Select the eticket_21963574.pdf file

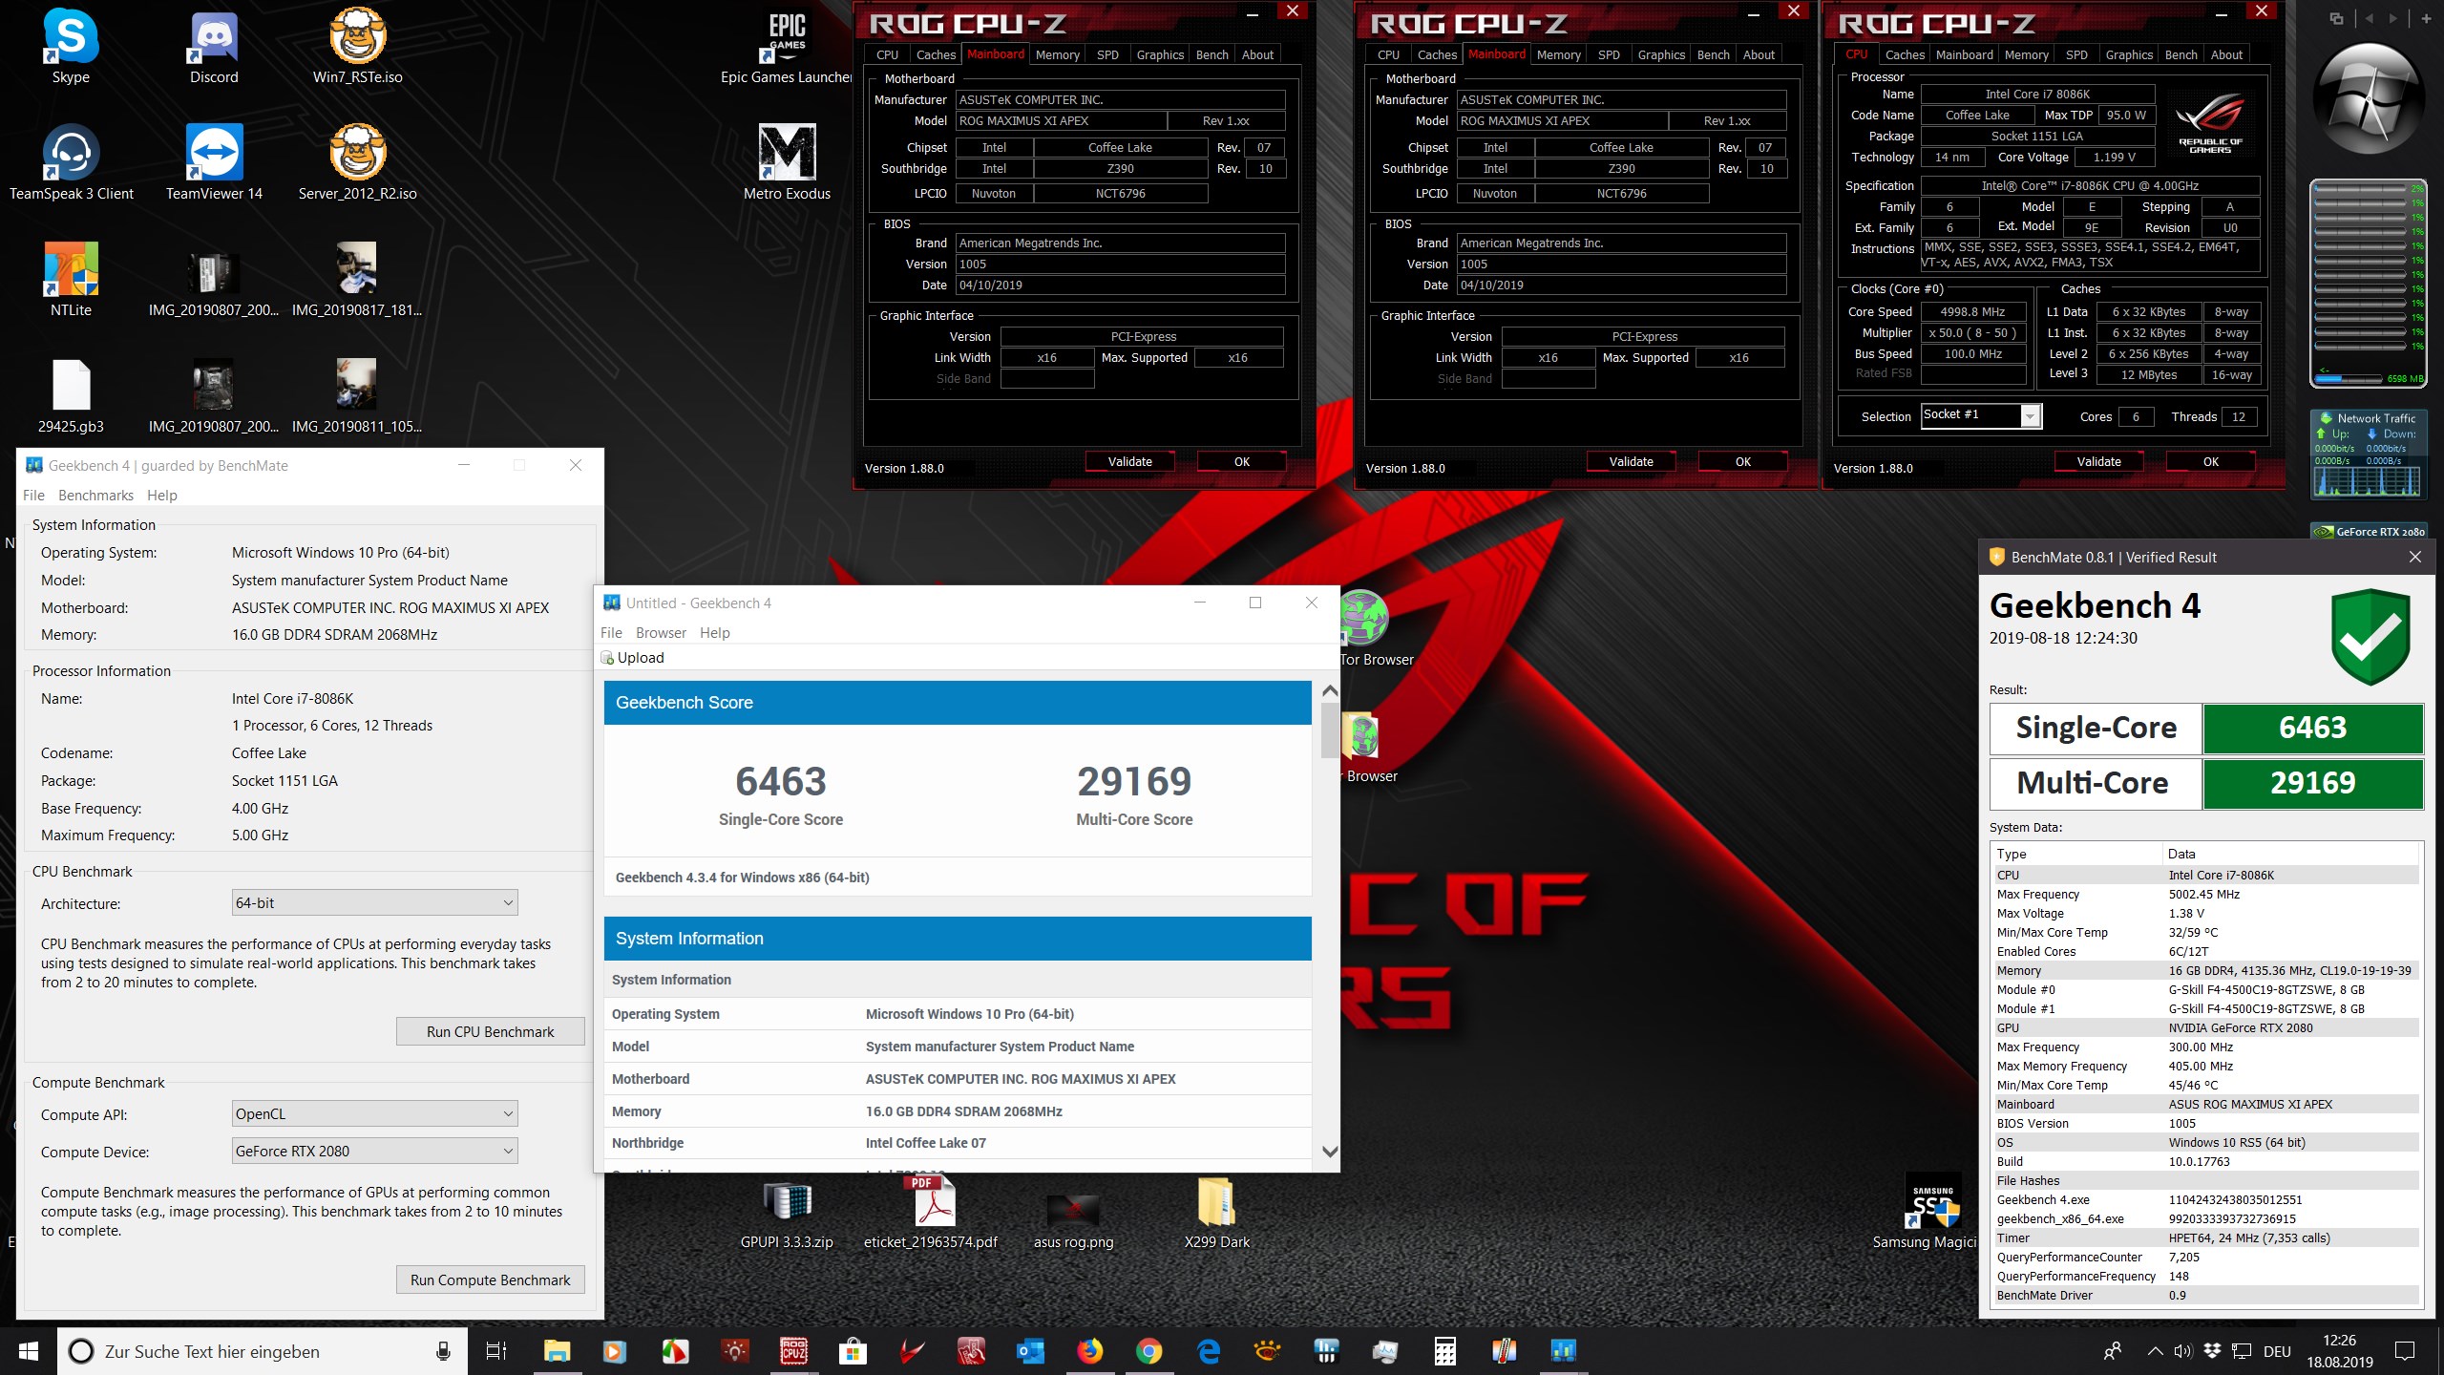pos(930,1213)
